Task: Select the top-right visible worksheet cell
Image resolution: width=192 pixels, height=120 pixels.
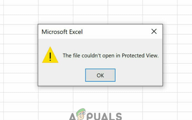Action: click(185, 3)
